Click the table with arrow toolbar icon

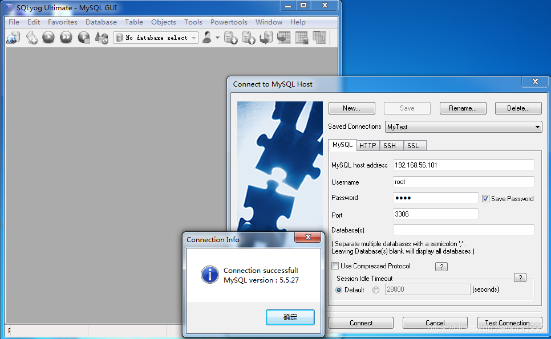point(284,38)
